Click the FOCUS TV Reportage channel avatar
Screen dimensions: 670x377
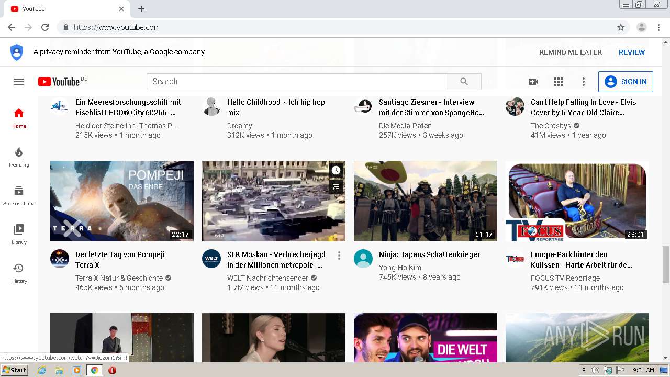tap(515, 259)
